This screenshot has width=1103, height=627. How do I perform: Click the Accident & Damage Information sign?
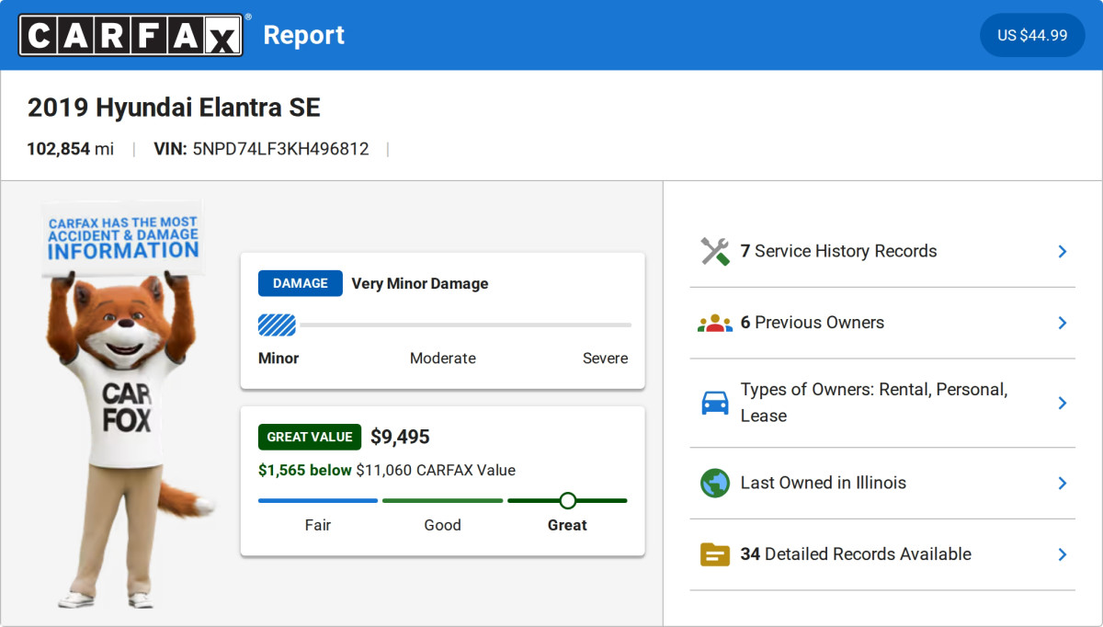123,237
